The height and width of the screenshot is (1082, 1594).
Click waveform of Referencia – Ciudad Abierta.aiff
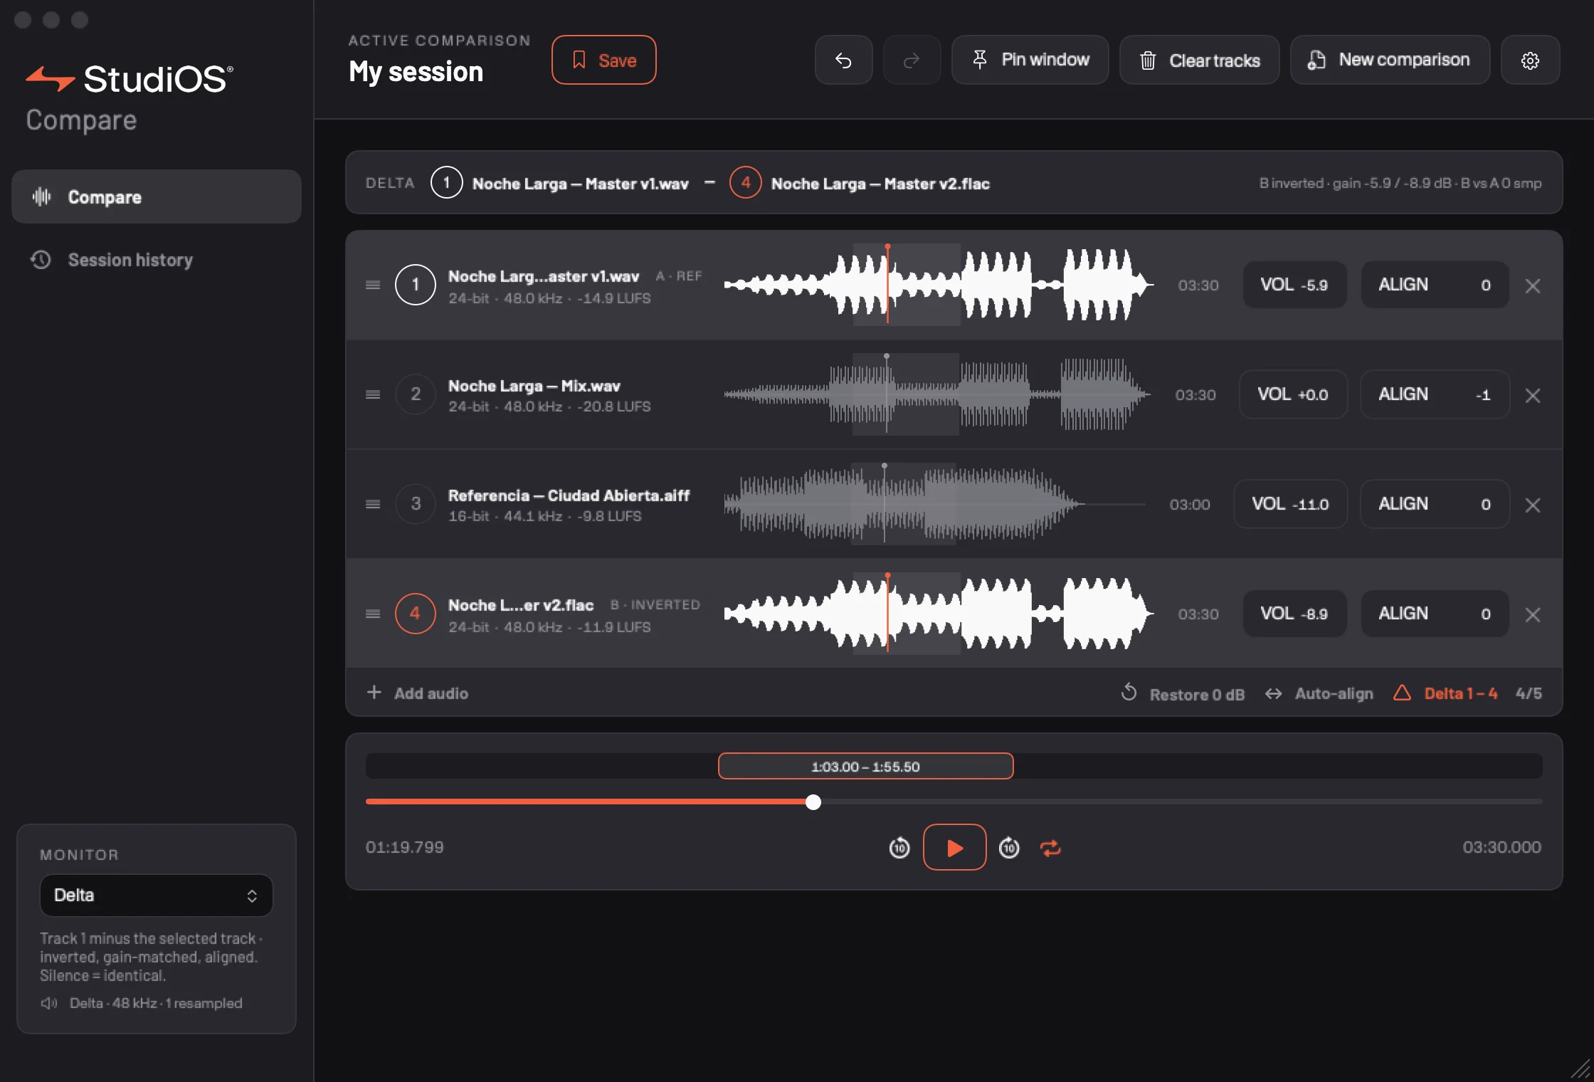(x=936, y=504)
